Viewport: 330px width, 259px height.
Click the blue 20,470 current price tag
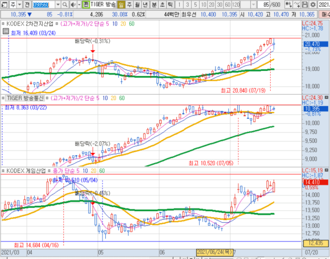[316, 44]
